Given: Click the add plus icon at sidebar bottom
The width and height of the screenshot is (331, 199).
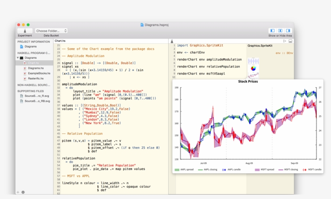Looking at the screenshot, I should tap(18, 192).
